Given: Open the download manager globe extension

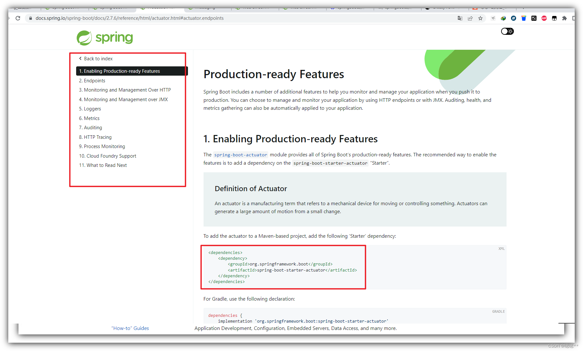Looking at the screenshot, I should coord(503,18).
